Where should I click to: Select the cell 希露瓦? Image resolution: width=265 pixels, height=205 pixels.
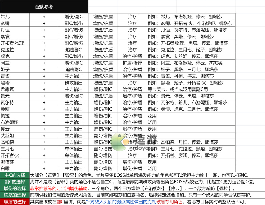[15, 90]
